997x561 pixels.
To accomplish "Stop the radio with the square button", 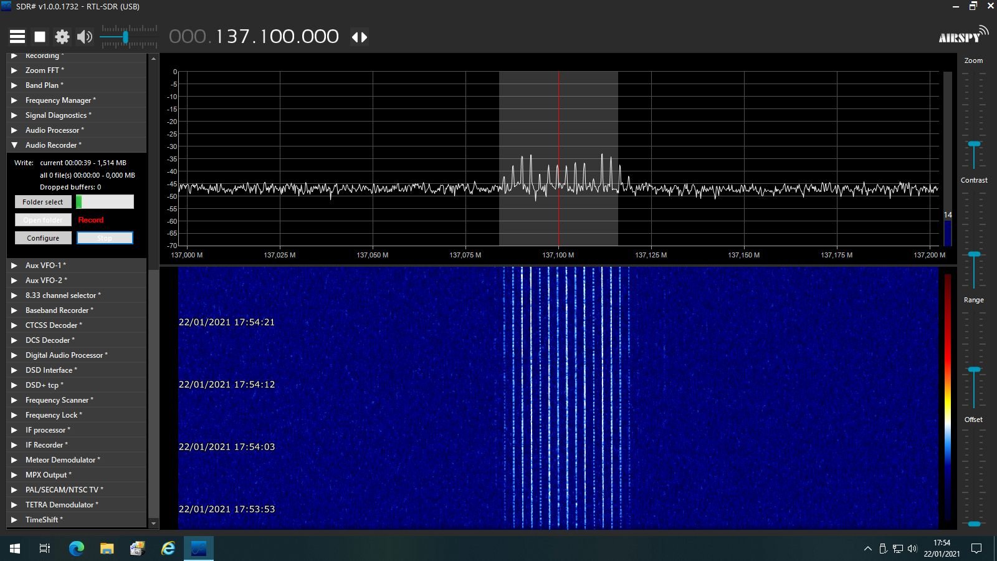I will (x=40, y=37).
